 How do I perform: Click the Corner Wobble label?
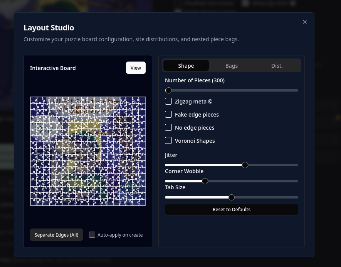point(184,171)
